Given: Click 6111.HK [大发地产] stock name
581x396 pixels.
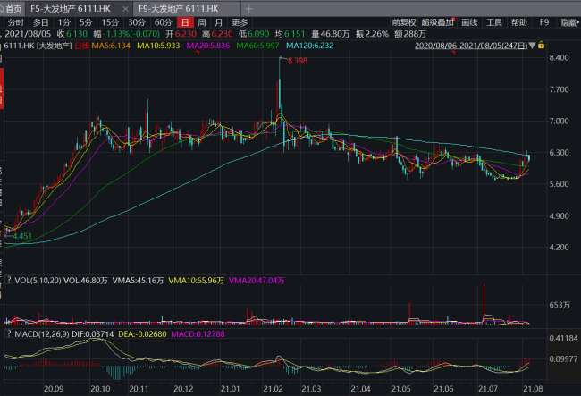Looking at the screenshot, I should (x=37, y=46).
